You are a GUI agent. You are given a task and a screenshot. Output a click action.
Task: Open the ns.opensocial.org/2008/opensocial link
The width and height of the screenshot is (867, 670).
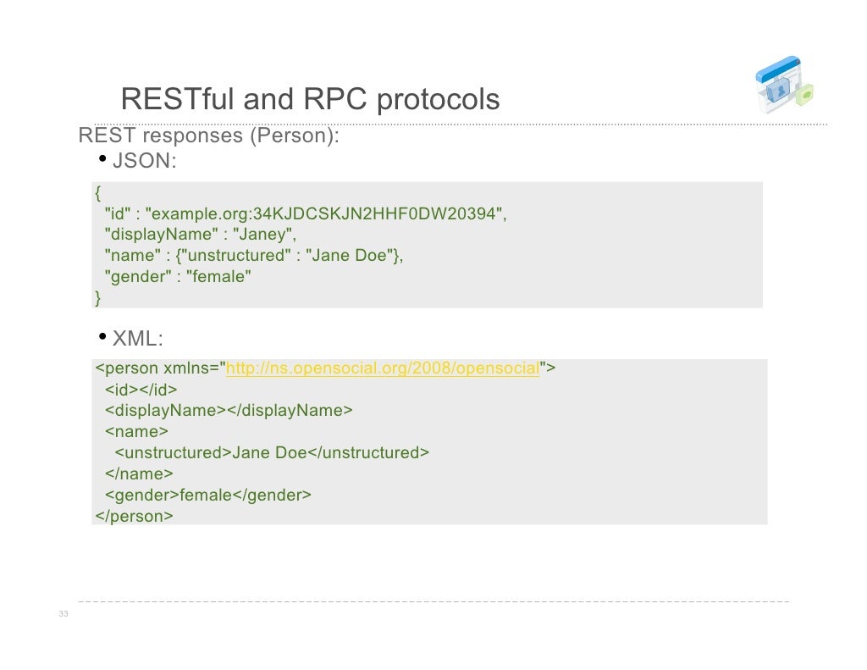pos(383,368)
